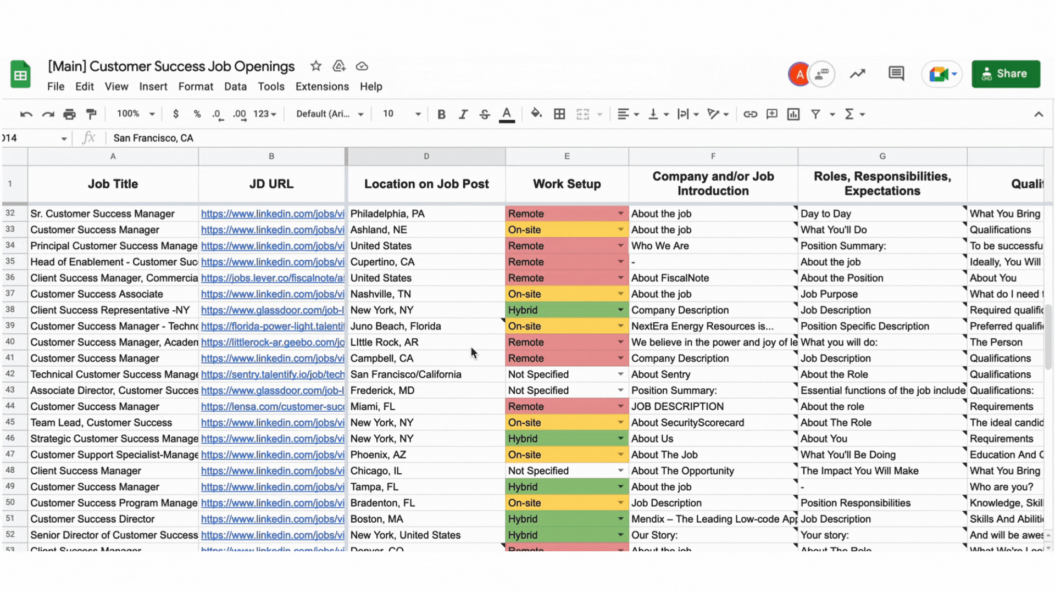The image size is (1055, 593).
Task: Click the print icon in toolbar
Action: click(x=69, y=114)
